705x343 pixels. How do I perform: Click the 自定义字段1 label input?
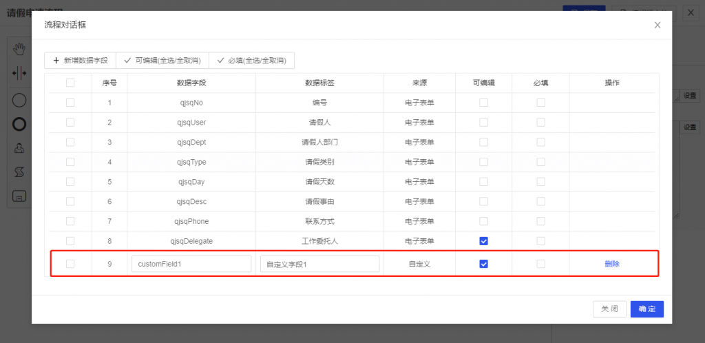click(x=319, y=264)
